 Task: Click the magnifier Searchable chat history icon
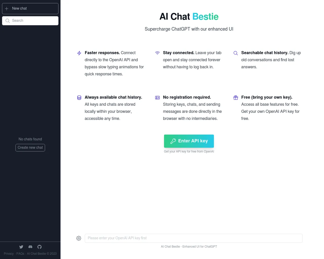pyautogui.click(x=235, y=53)
